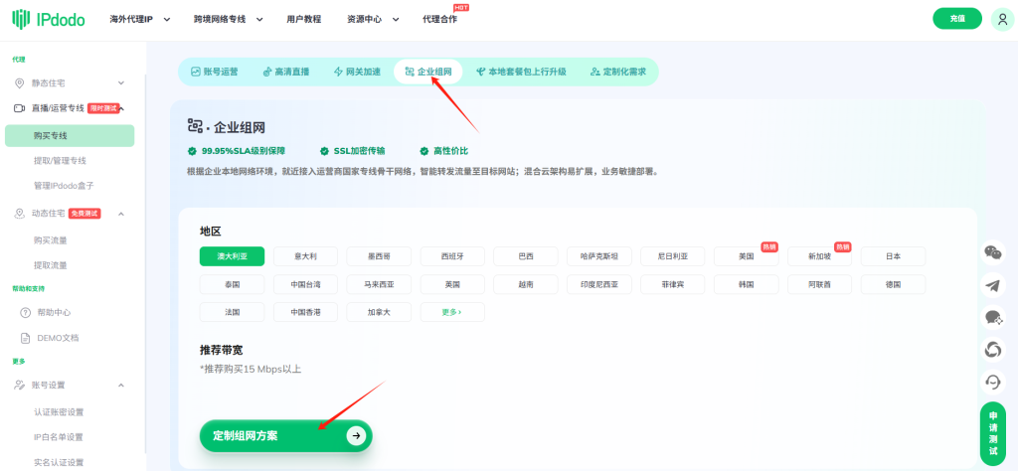Switch to the 高清直播 tab
Image resolution: width=1018 pixels, height=471 pixels.
(285, 72)
